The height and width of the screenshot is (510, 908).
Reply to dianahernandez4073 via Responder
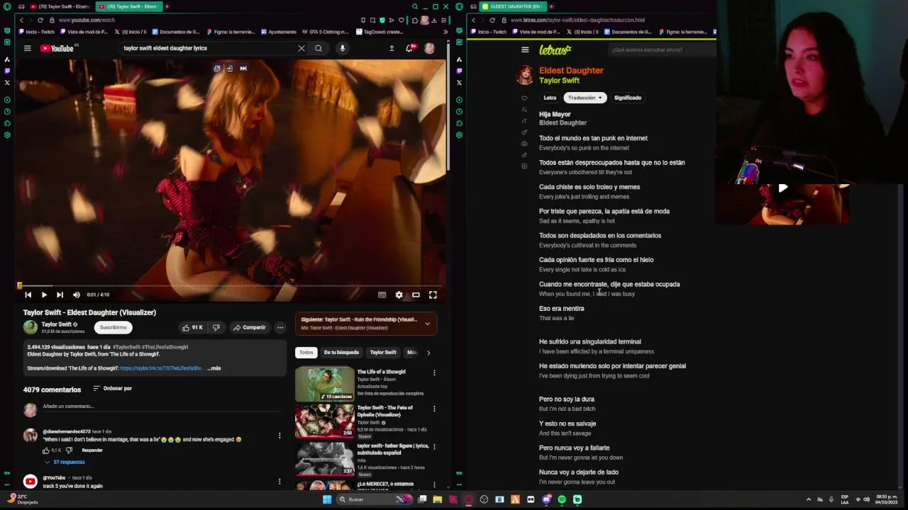[x=92, y=450]
